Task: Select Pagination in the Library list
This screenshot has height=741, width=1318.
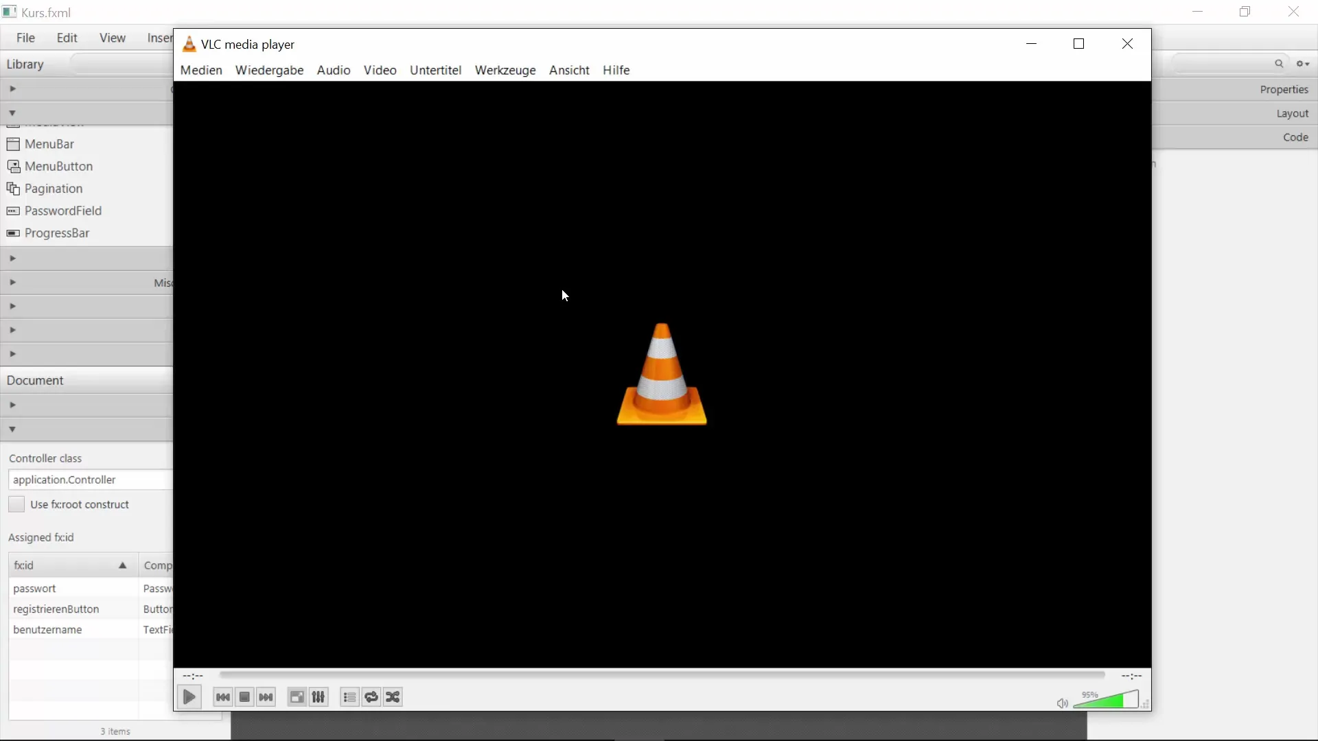Action: [86, 188]
